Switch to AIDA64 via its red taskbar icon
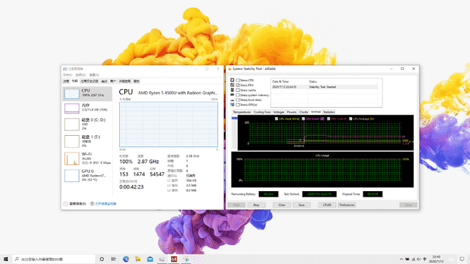Image resolution: width=470 pixels, height=264 pixels. point(174,259)
